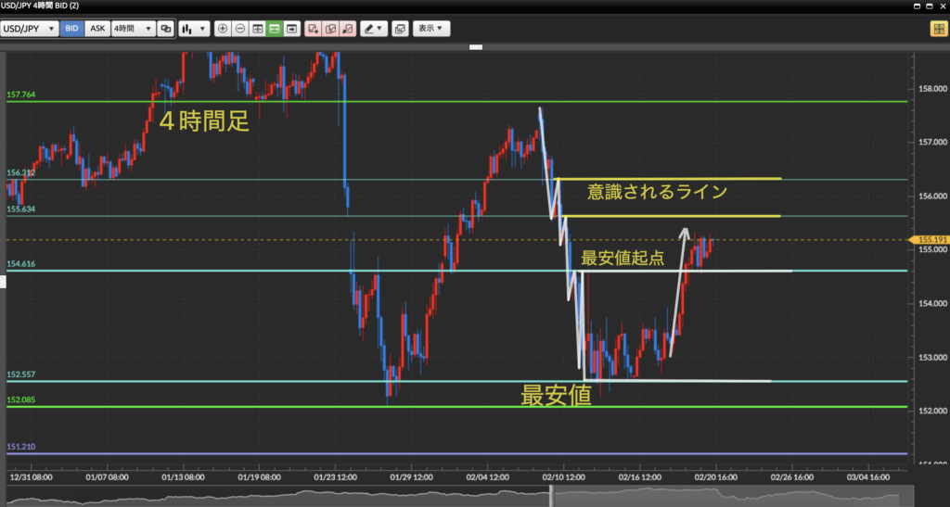Toggle the green auto-fit width button
The image size is (950, 507).
pos(275,29)
